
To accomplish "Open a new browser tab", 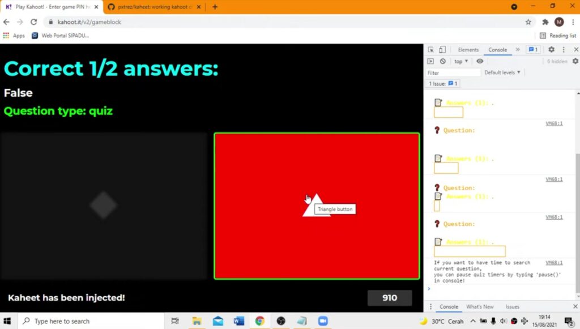I will tap(215, 7).
